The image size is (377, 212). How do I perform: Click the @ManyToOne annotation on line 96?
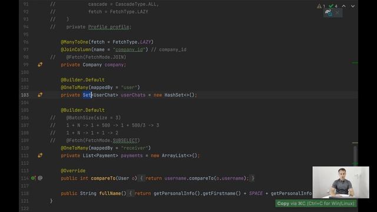pos(75,42)
